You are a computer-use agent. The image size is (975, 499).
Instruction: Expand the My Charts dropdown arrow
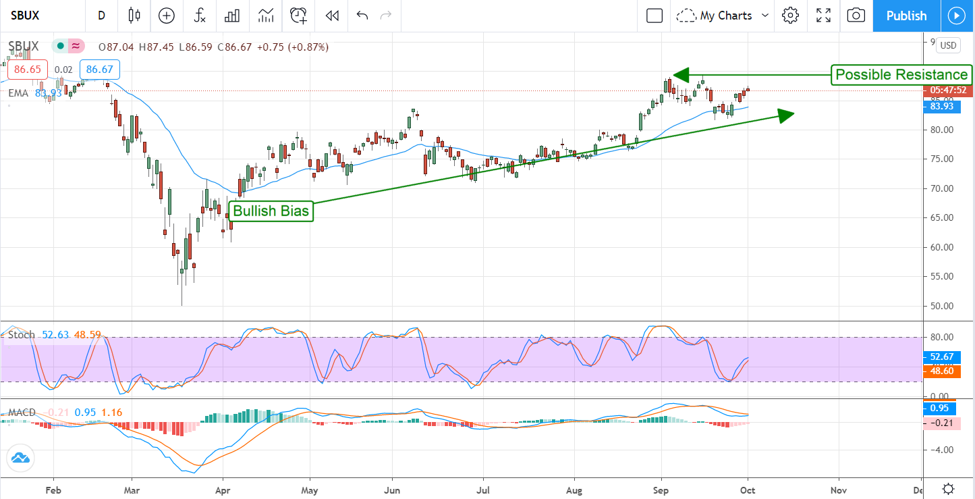coord(765,16)
